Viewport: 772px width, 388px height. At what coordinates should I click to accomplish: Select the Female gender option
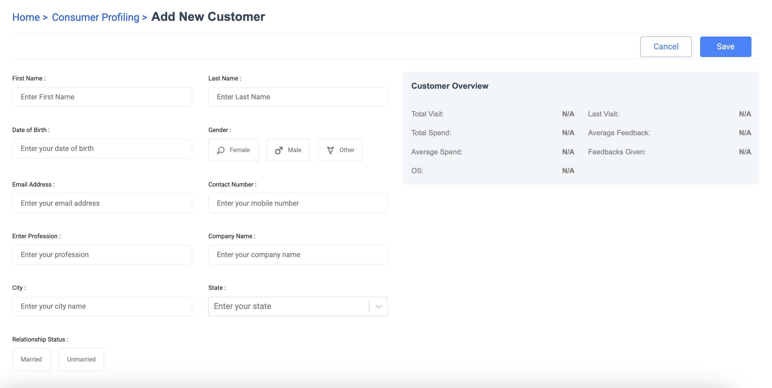coord(233,150)
